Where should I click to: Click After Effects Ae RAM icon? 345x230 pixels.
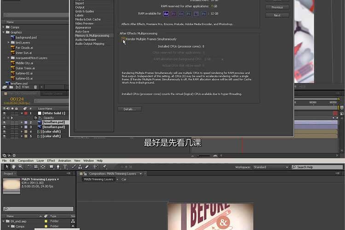[x=166, y=14]
